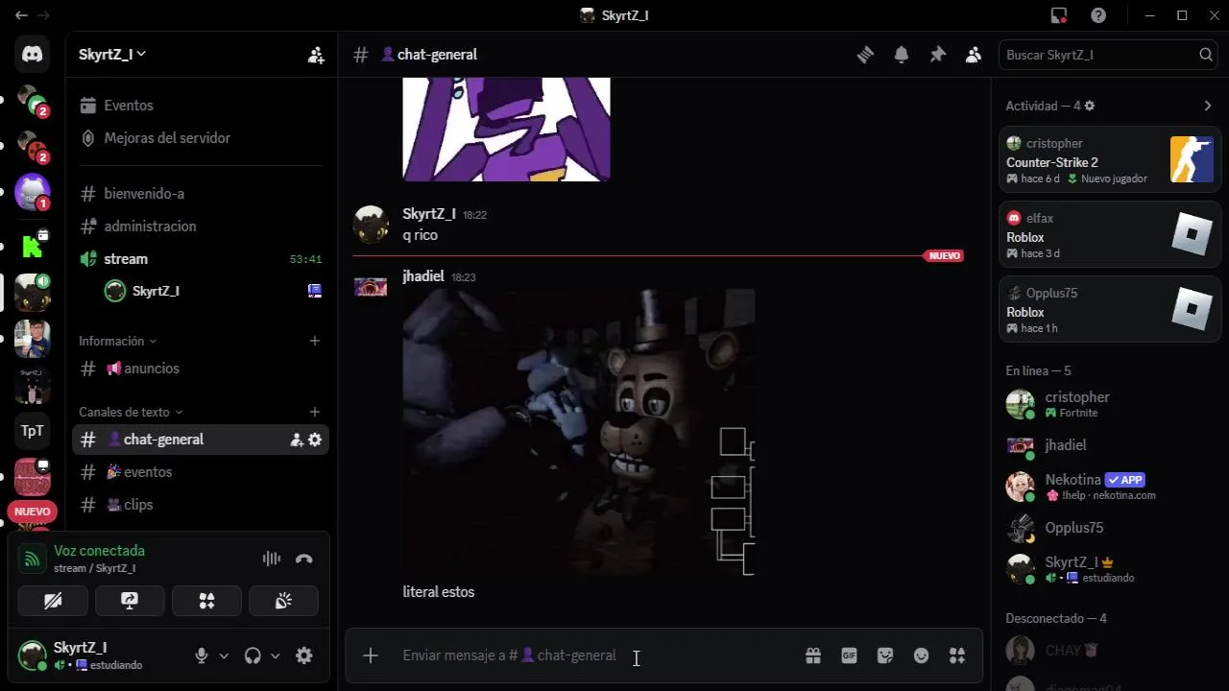Invite icon on chat-general channel row
The image size is (1229, 691).
297,440
